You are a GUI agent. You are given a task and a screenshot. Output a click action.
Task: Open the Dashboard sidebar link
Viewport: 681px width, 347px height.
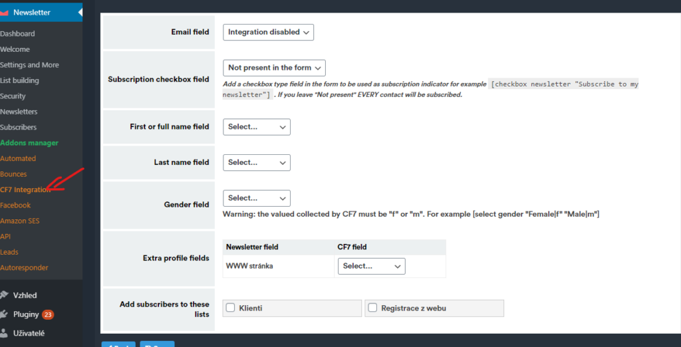(17, 34)
